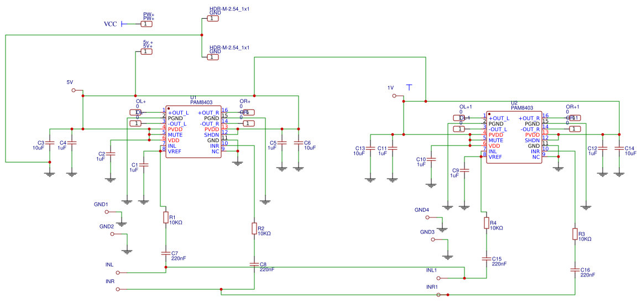Click the U2 -OUT_L pin label

coord(498,129)
